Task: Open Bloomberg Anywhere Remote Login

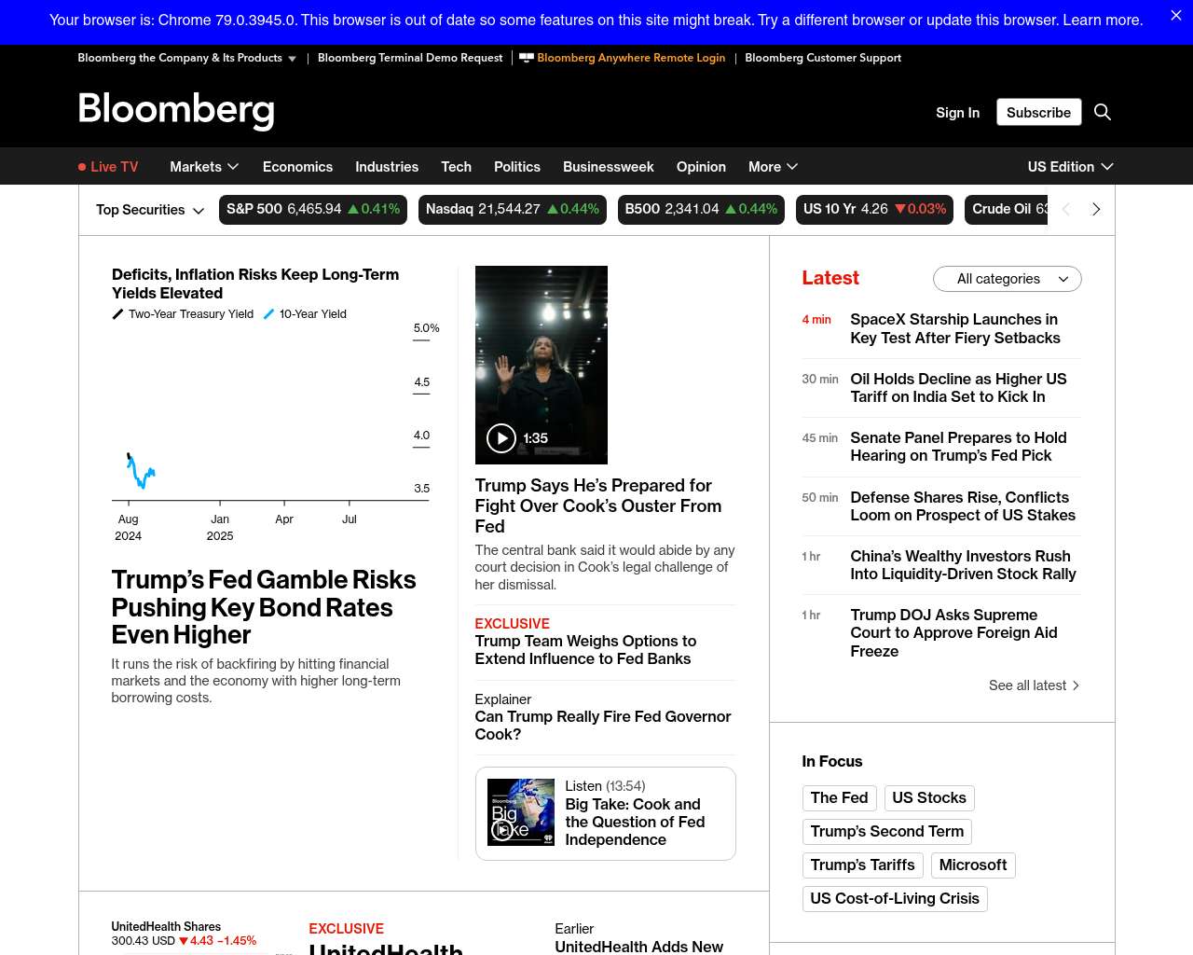Action: tap(631, 58)
